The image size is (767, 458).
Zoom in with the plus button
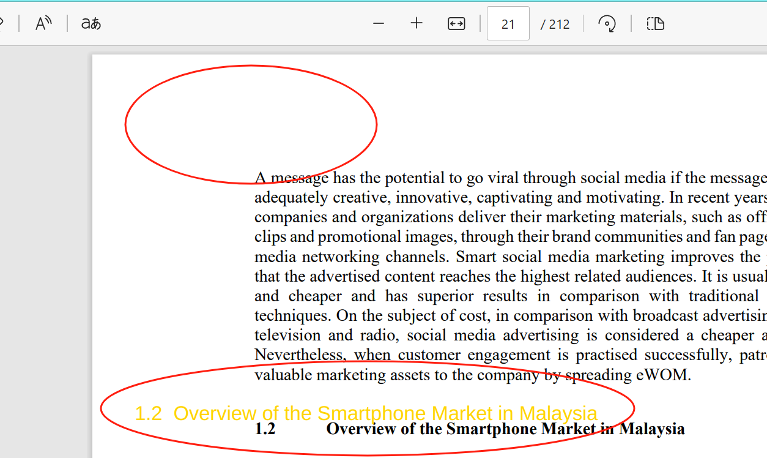417,24
